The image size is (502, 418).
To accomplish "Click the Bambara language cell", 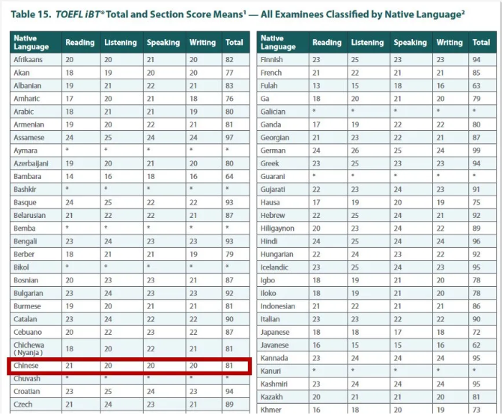I will click(x=36, y=176).
